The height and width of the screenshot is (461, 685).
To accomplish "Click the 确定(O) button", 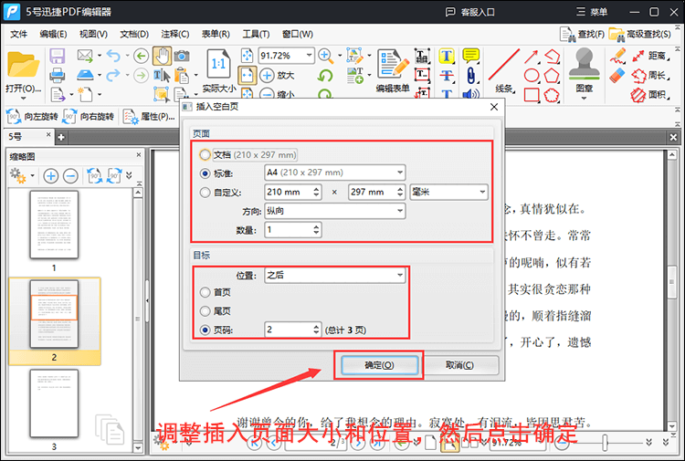I will [379, 365].
